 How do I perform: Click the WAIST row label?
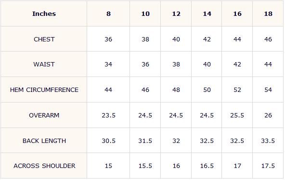pos(44,64)
